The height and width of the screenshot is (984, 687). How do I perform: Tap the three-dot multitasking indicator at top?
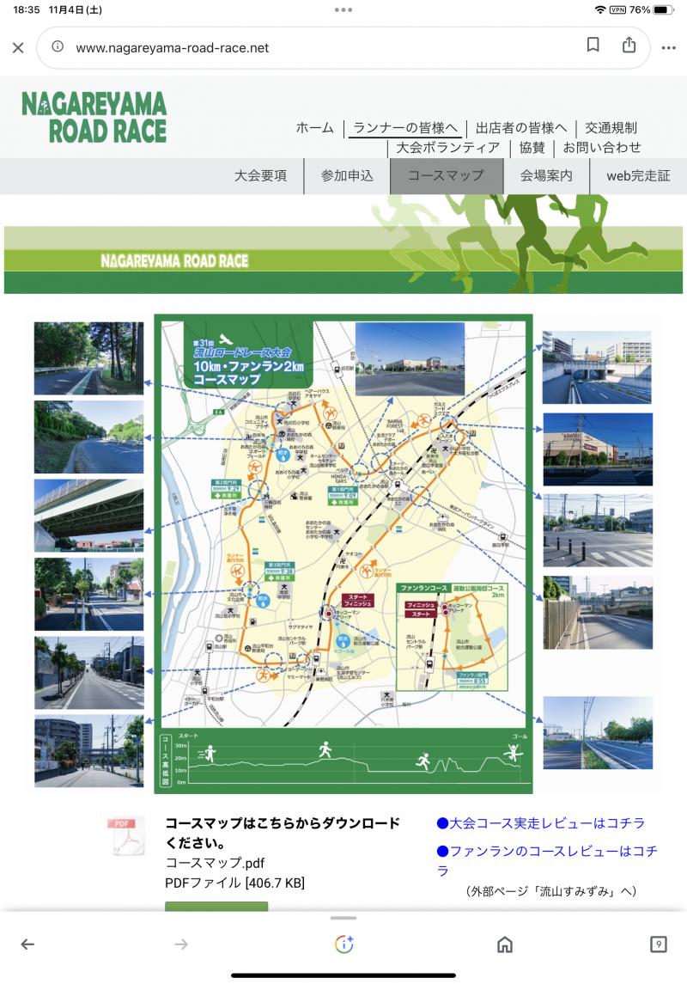(343, 9)
